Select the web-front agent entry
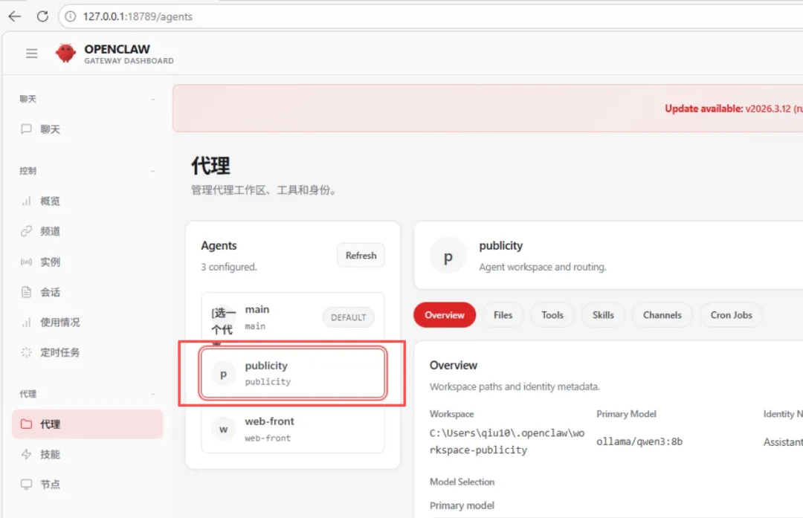Screen dimensions: 803x518 coord(293,429)
